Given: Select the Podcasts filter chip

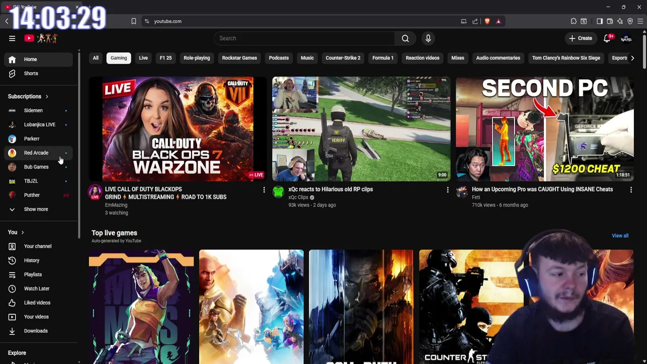Looking at the screenshot, I should click(x=279, y=58).
